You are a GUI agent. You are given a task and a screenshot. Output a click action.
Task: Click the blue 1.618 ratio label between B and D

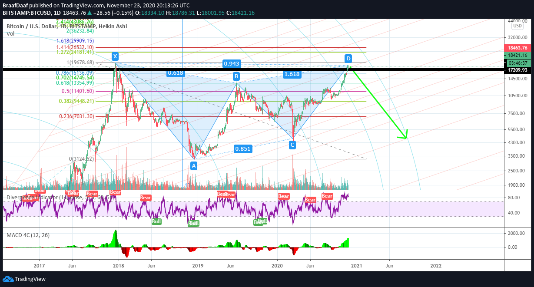[x=292, y=74]
